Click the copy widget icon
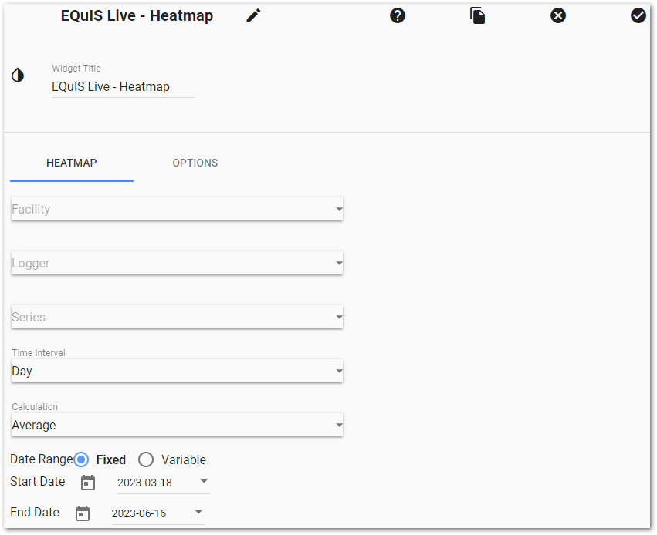Screen dimensions: 657x535 point(477,15)
